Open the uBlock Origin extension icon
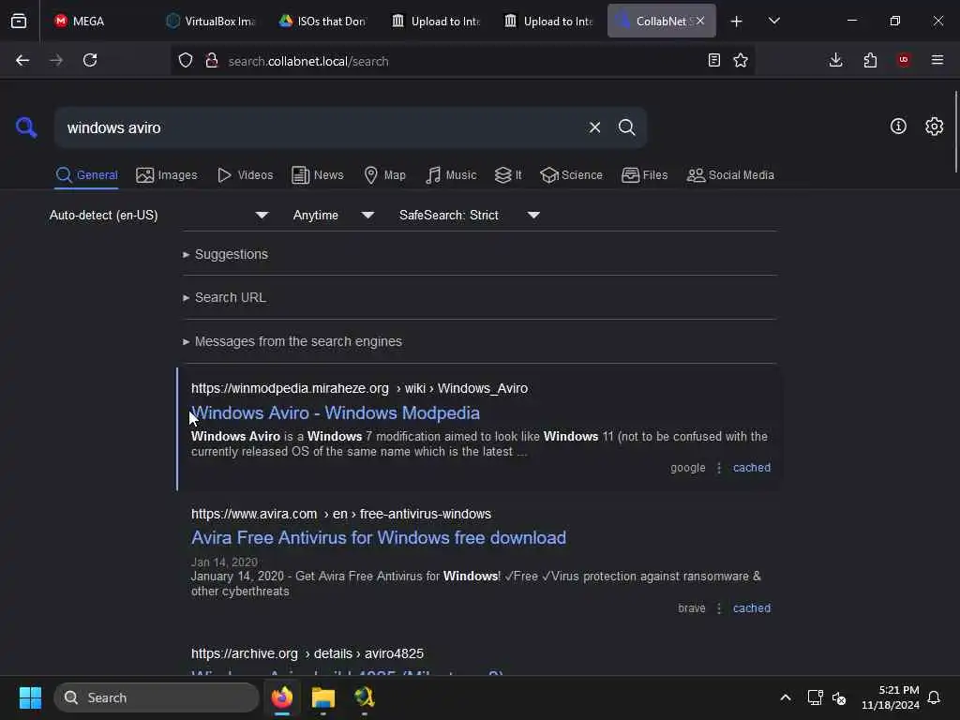This screenshot has height=720, width=960. coord(904,60)
